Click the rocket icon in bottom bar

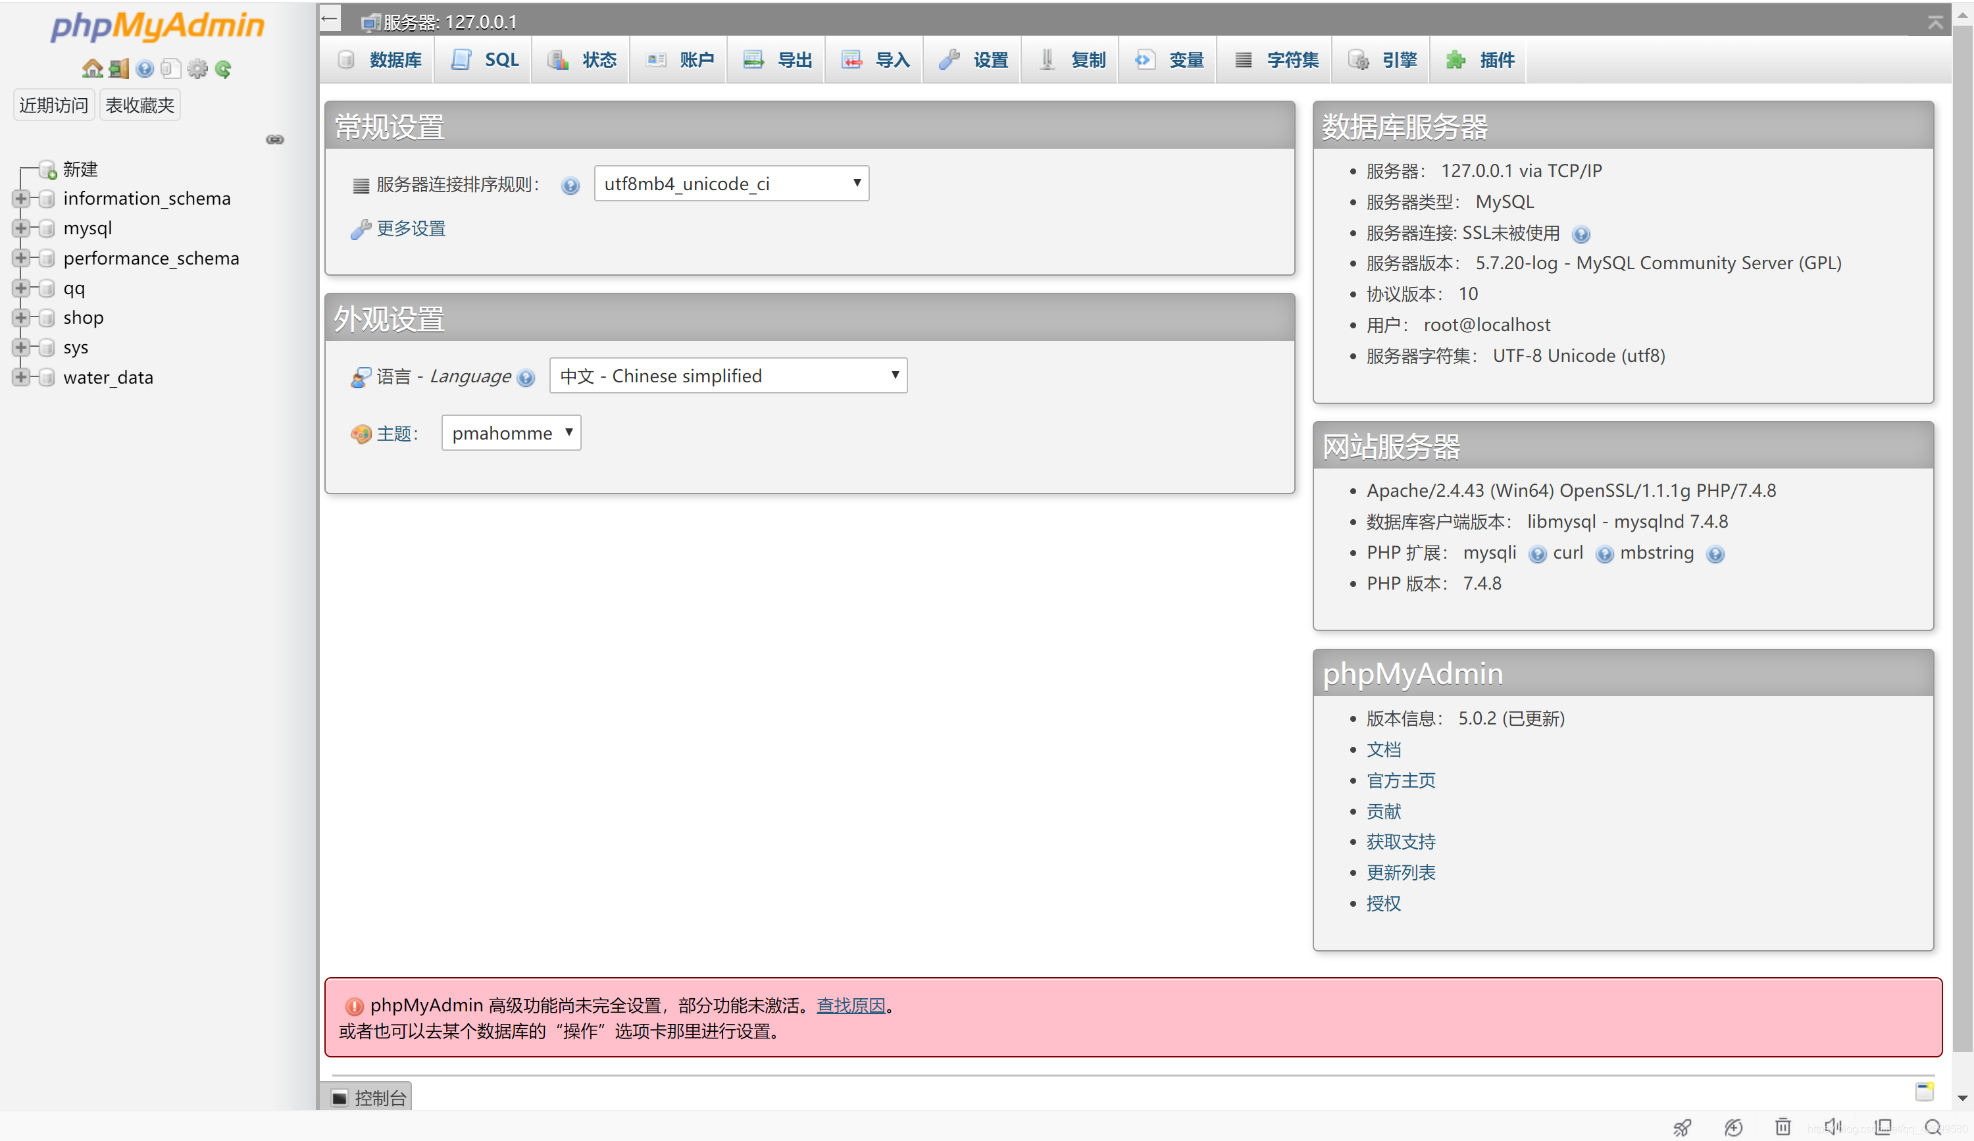tap(1683, 1127)
